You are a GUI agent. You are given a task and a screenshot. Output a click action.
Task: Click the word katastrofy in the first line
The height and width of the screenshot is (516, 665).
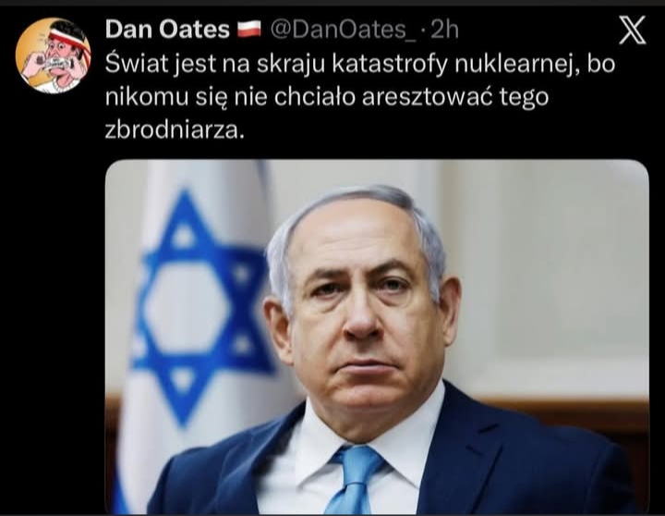pyautogui.click(x=390, y=64)
